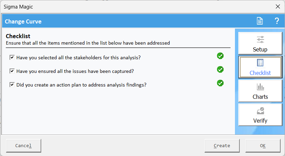The height and width of the screenshot is (156, 285).
Task: Switch to the Setup tab label
Action: (x=260, y=49)
